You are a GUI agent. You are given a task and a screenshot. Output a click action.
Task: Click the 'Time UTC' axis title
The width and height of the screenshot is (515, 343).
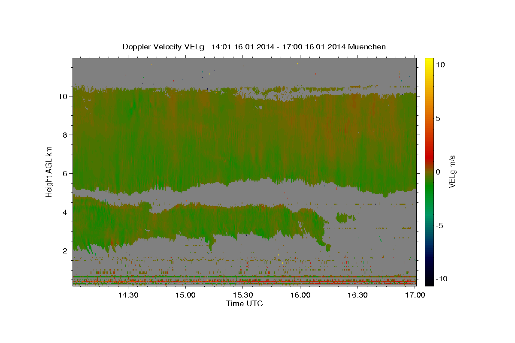(244, 304)
